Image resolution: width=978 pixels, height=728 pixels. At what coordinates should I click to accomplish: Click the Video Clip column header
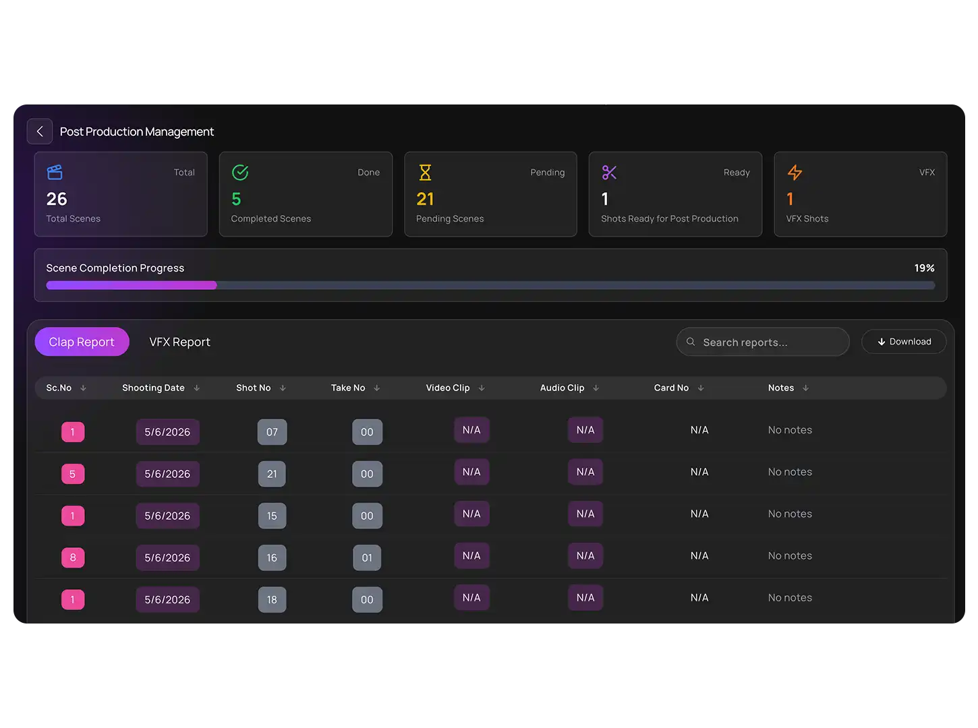[x=448, y=388]
